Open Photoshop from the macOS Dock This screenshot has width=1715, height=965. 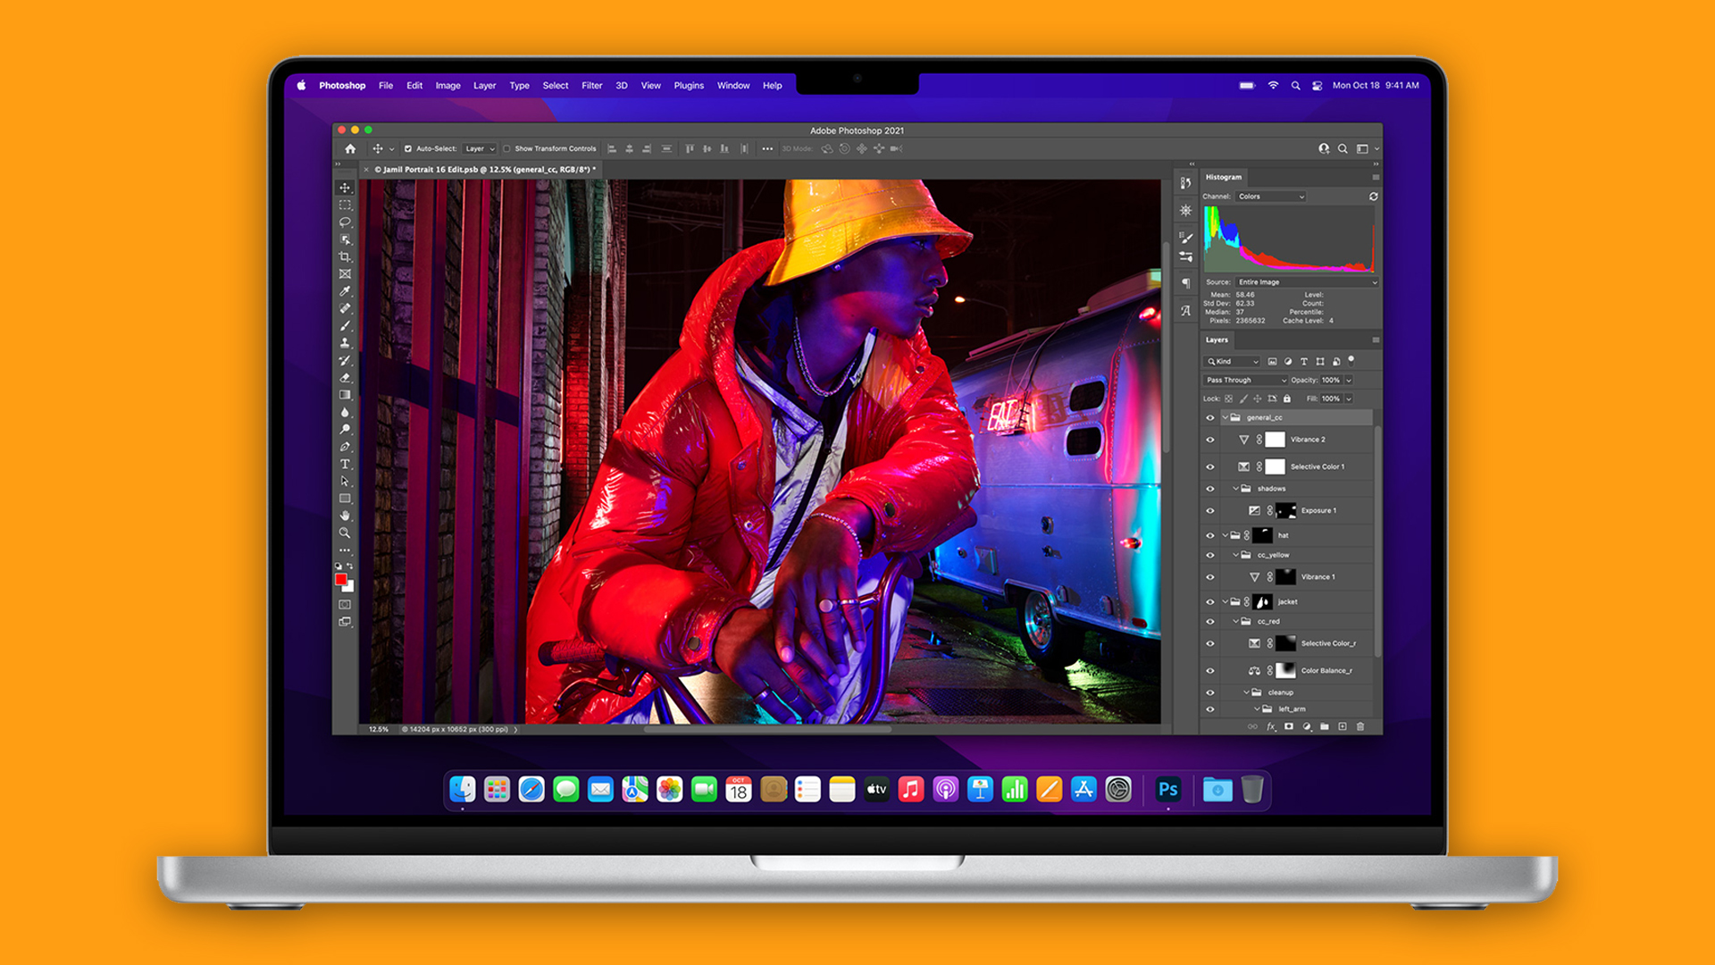pyautogui.click(x=1166, y=790)
